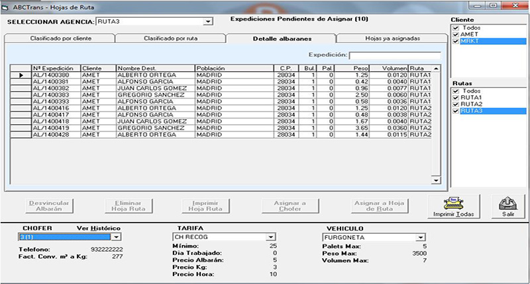Click the Población column header
The height and width of the screenshot is (284, 530).
coord(235,69)
